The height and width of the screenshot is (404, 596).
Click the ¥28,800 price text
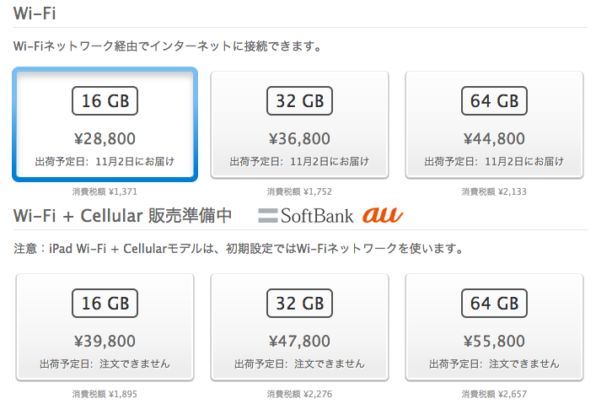pos(105,138)
